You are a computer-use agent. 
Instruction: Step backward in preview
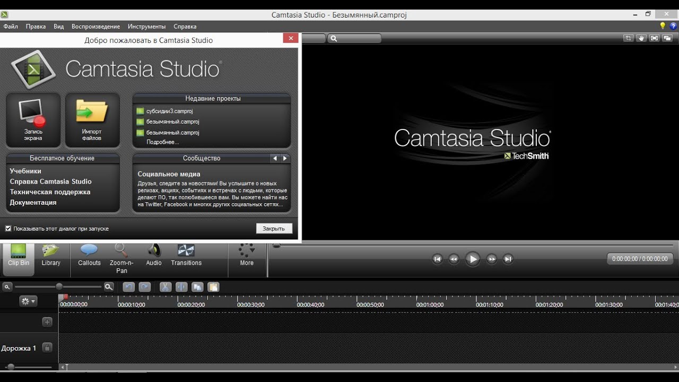[454, 259]
